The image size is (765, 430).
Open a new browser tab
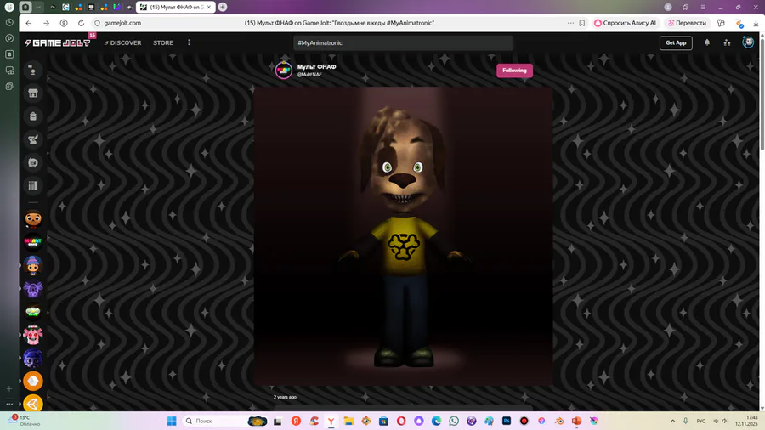(223, 7)
